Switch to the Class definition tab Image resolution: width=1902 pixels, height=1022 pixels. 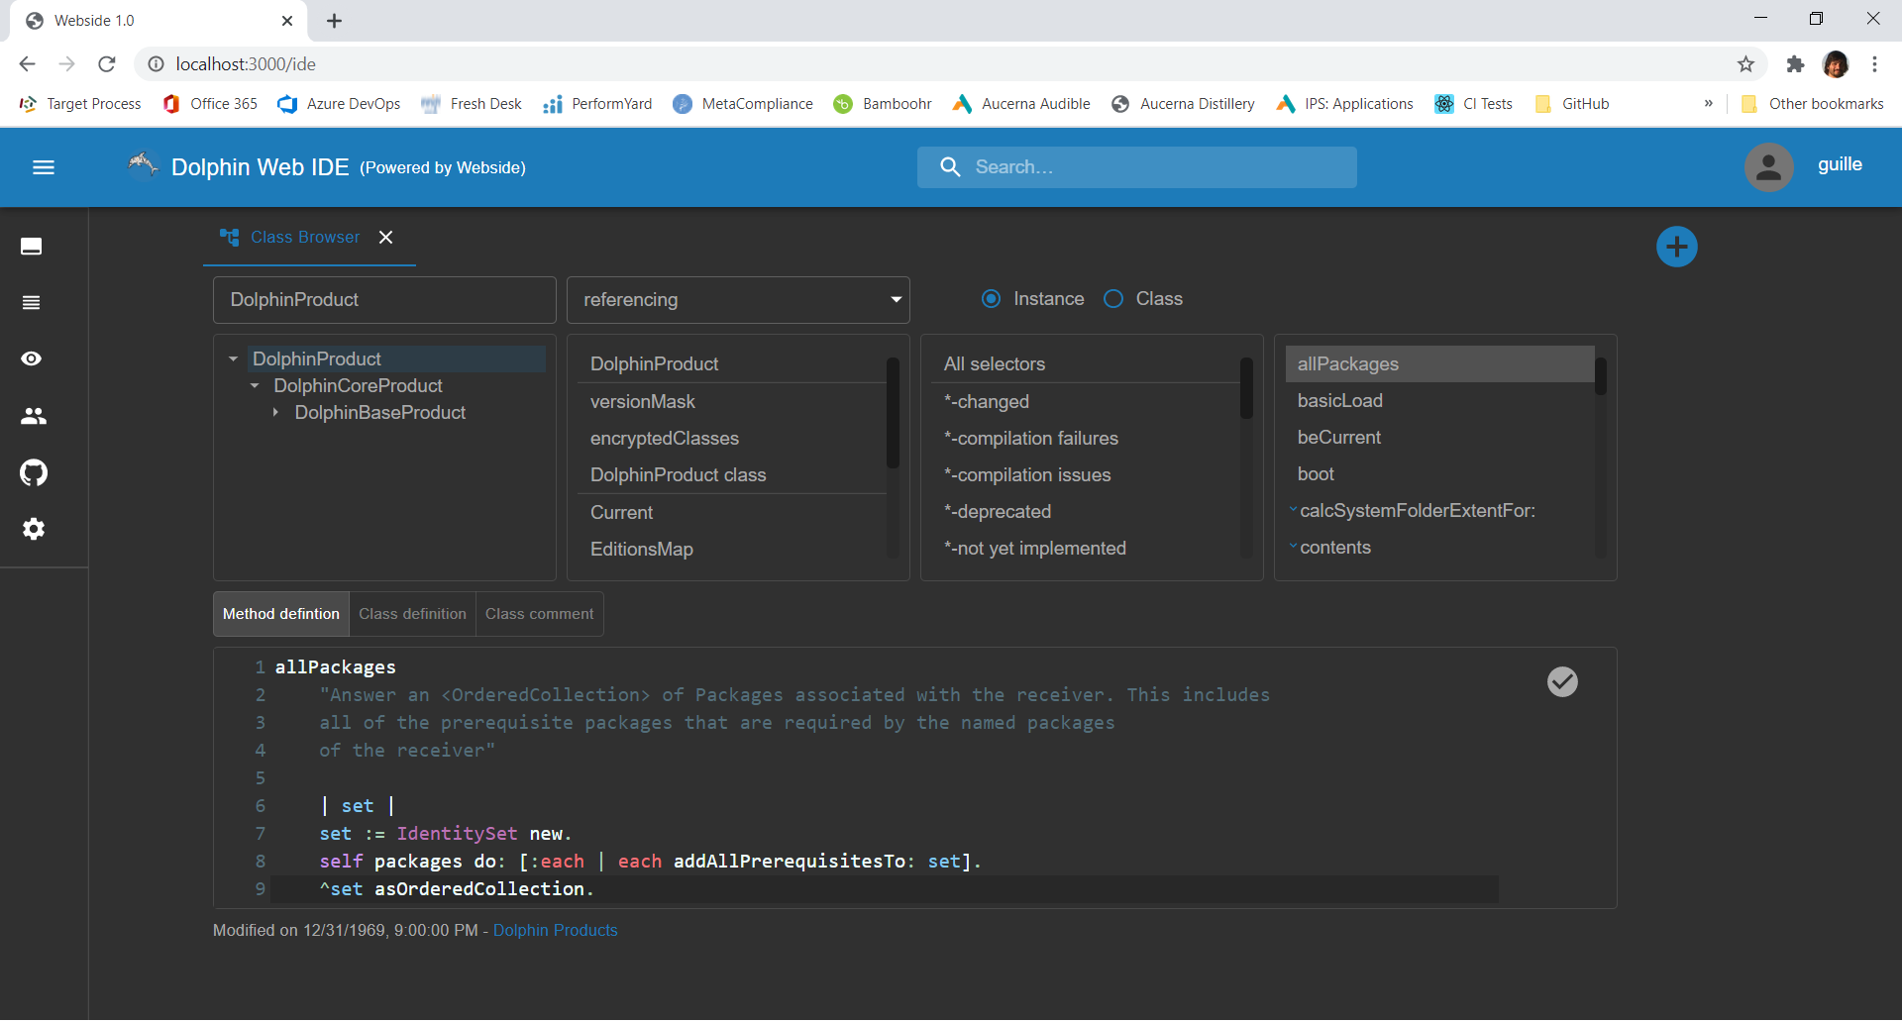coord(412,613)
